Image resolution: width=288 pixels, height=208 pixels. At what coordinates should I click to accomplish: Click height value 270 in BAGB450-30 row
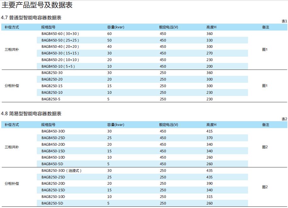(x=210, y=53)
